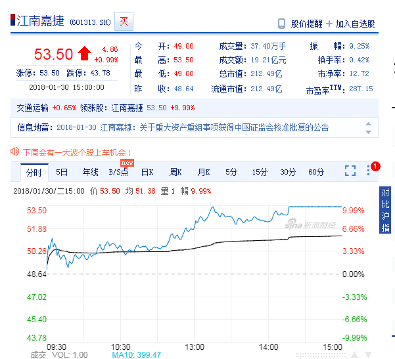The image size is (395, 359).
Task: Click 昨收 value 48.64
Action: tap(183, 89)
